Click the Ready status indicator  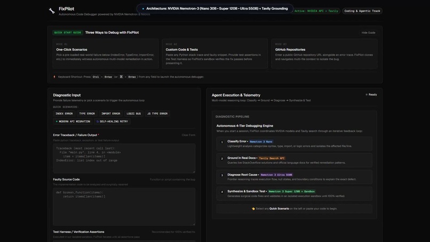click(371, 95)
